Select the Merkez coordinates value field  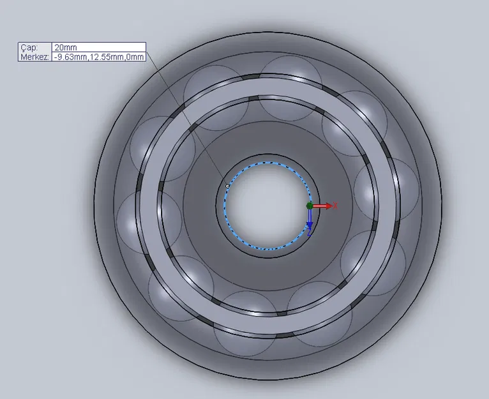tap(98, 57)
